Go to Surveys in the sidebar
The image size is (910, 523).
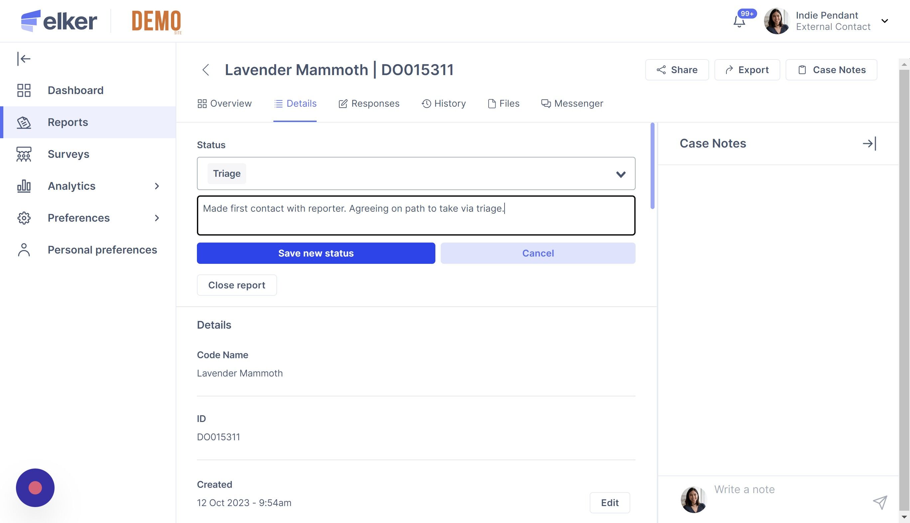[68, 154]
